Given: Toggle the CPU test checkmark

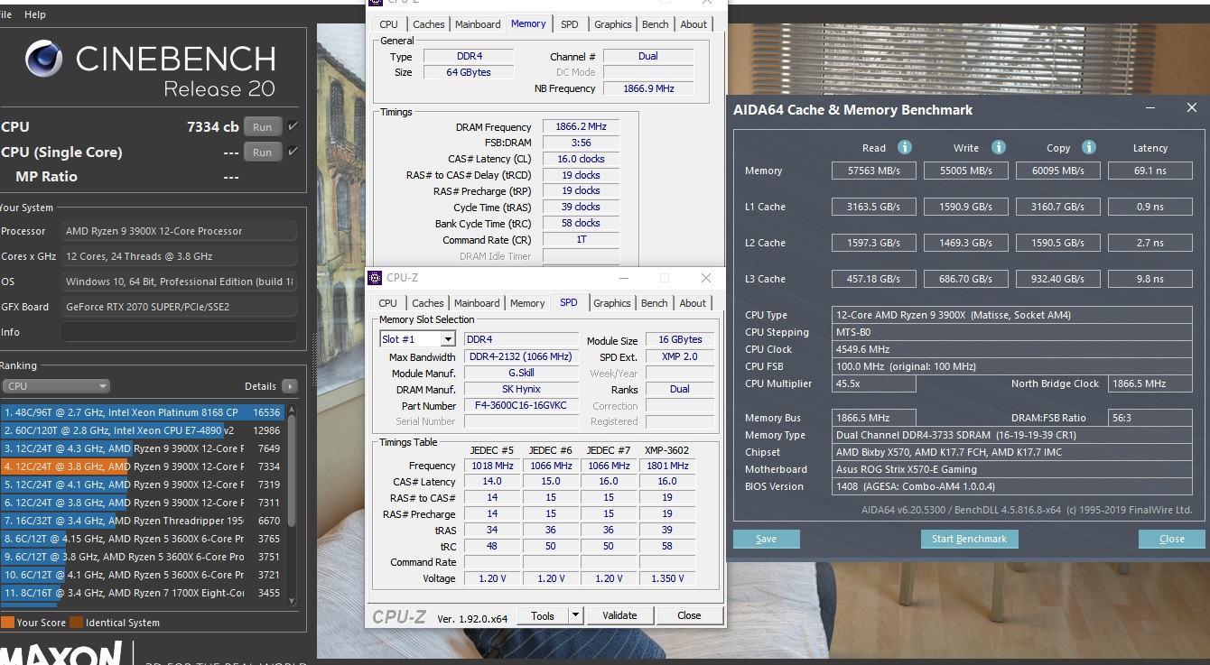Looking at the screenshot, I should (293, 126).
